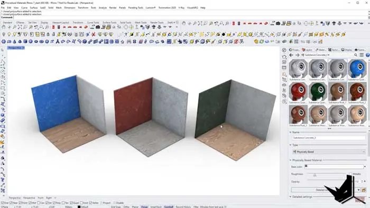
Task: Open the File menu
Action: point(3,7)
